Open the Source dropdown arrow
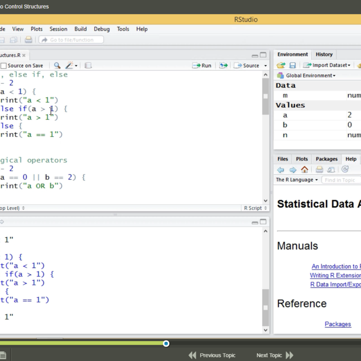 pos(265,66)
